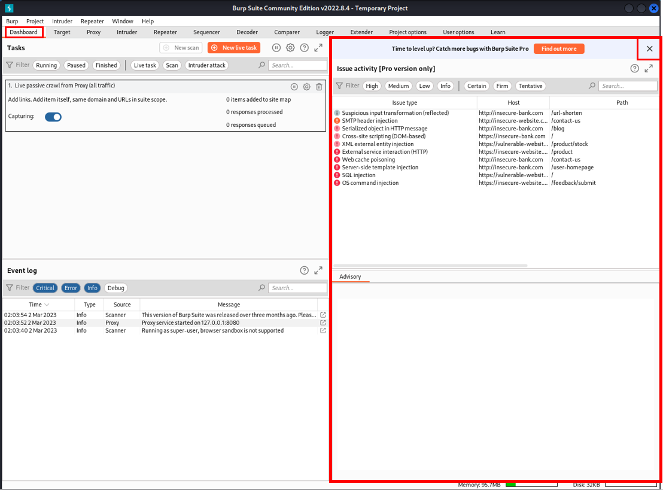Viewport: 663px width, 490px height.
Task: Click the Tasks search magnifier icon
Action: pos(261,65)
